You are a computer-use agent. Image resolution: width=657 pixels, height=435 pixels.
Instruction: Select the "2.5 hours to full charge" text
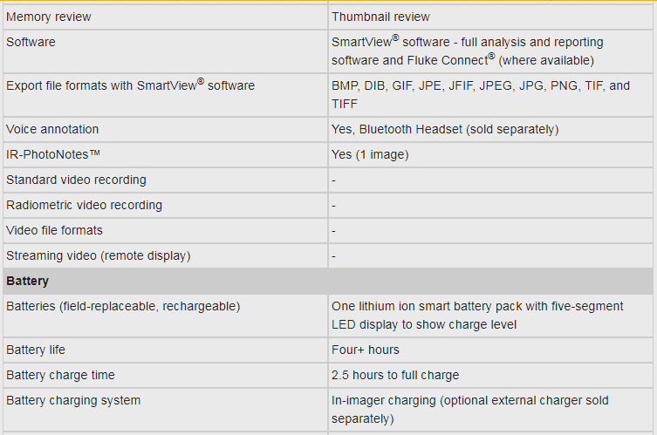coord(395,375)
